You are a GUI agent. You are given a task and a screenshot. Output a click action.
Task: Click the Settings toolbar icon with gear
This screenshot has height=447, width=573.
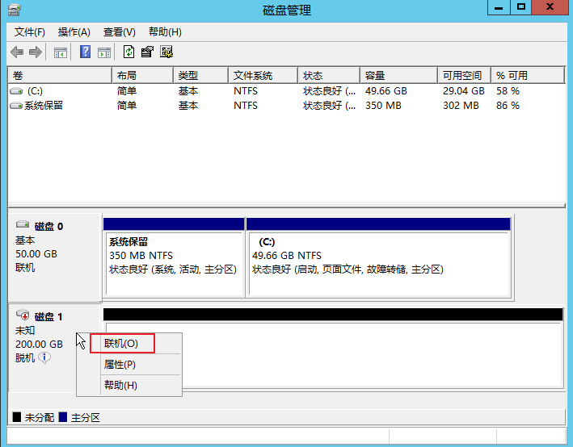click(x=166, y=52)
